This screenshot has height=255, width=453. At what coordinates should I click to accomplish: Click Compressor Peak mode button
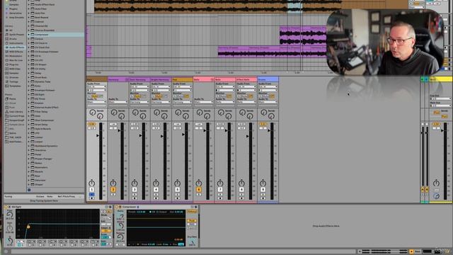pos(192,221)
